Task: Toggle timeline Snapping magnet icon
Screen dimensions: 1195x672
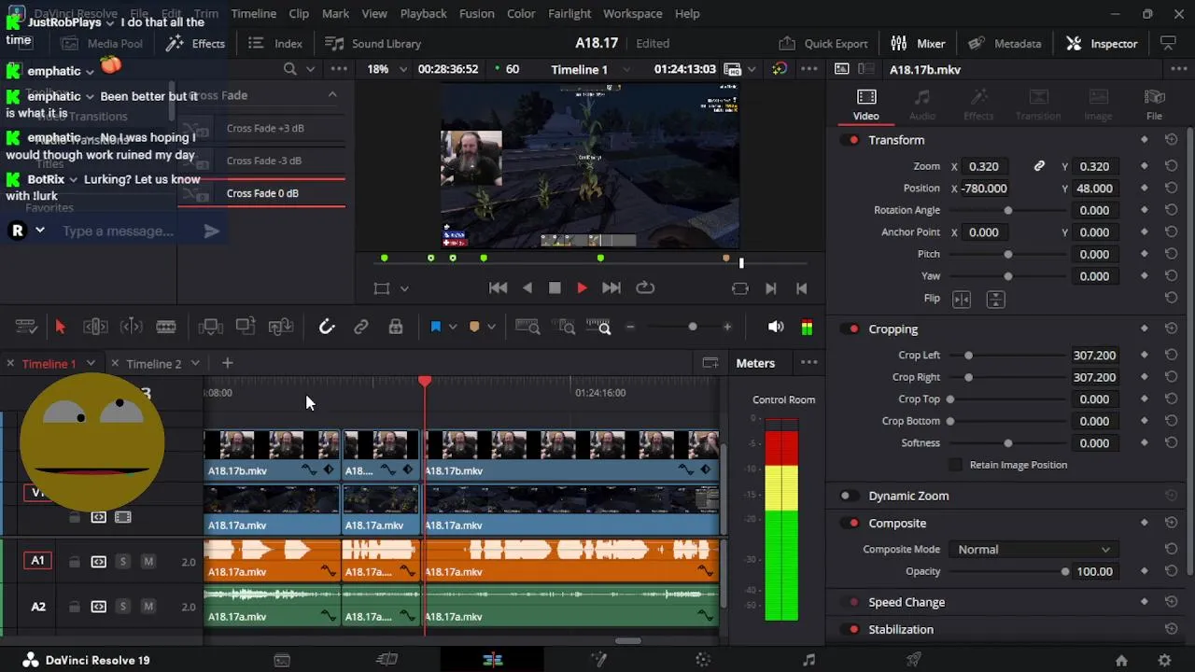Action: (x=327, y=327)
